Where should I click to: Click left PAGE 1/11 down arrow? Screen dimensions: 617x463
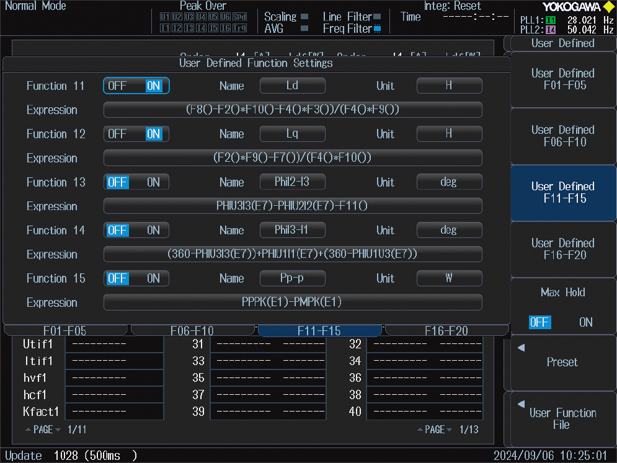[x=58, y=430]
